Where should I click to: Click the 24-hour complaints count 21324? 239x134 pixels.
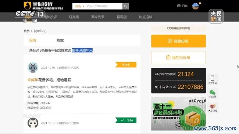186,74
